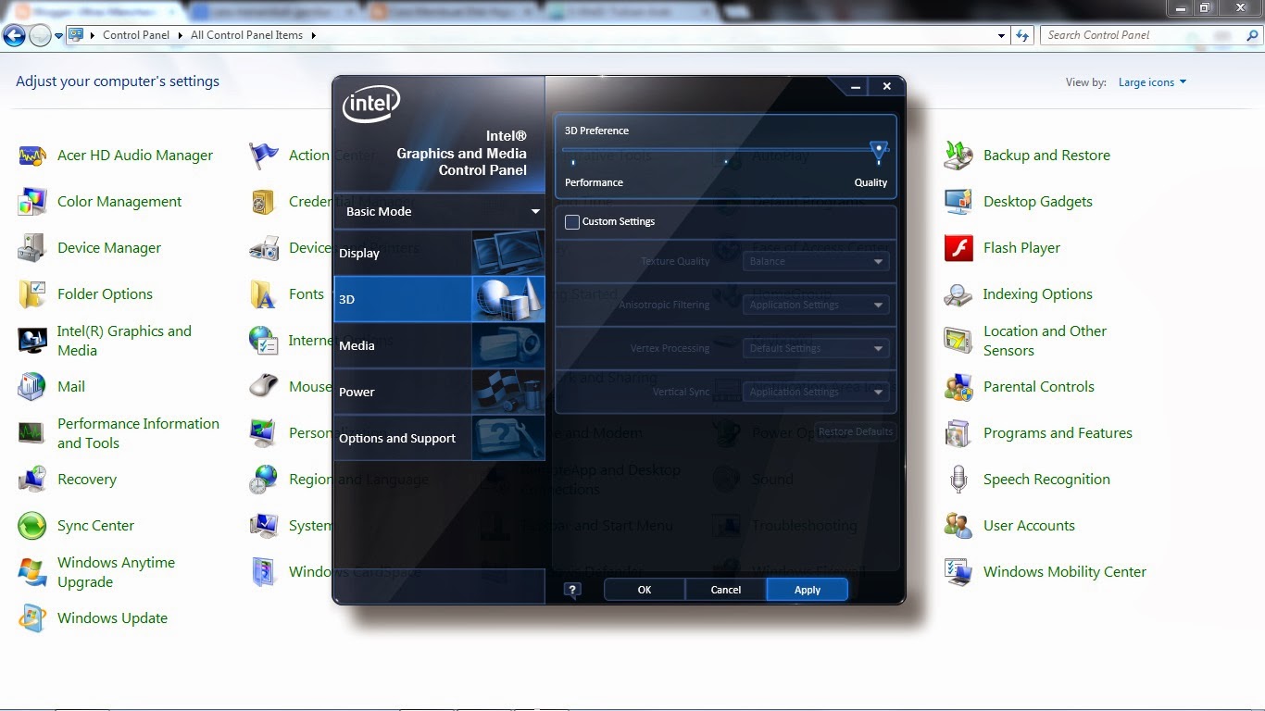Open Parental Controls
The height and width of the screenshot is (711, 1265).
[1039, 386]
